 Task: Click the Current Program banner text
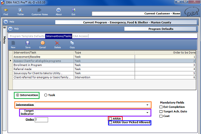(127, 22)
